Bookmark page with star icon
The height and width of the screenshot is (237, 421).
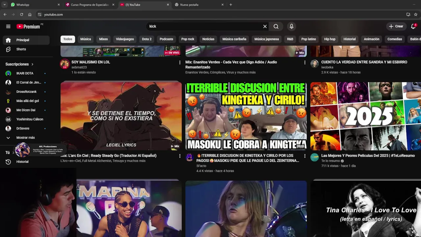click(416, 14)
